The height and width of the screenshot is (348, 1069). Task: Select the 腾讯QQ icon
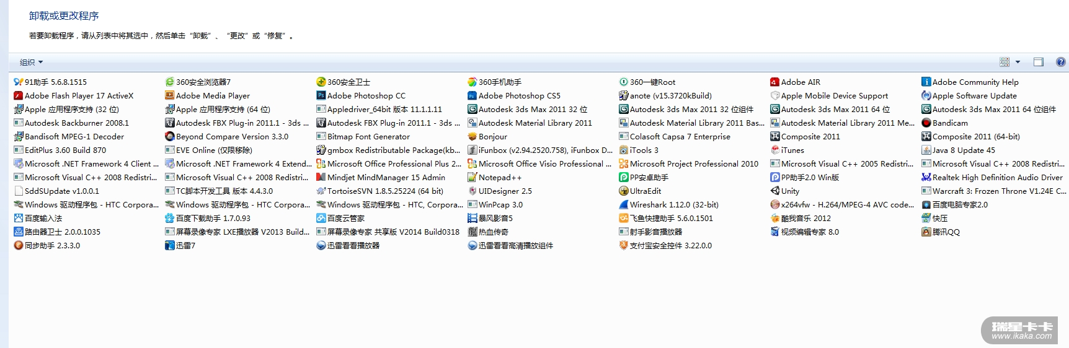pyautogui.click(x=926, y=232)
